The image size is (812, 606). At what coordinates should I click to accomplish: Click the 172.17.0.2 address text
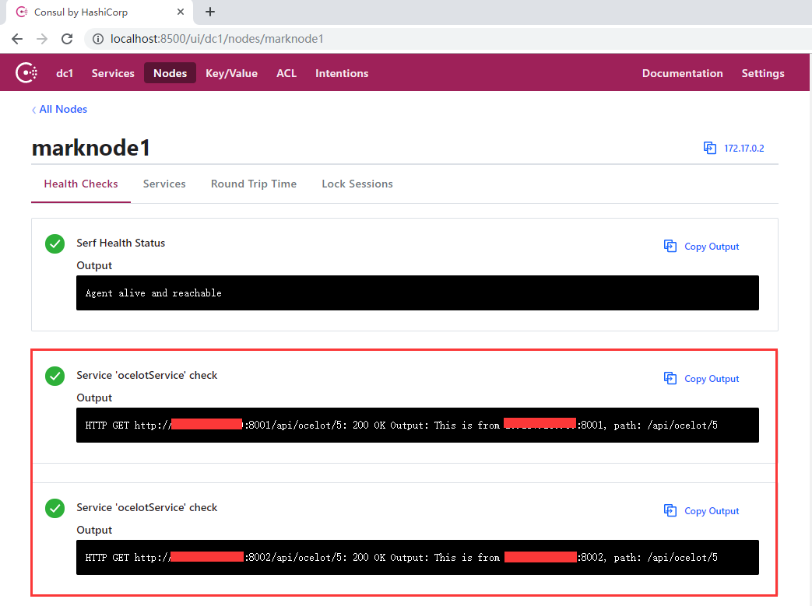(743, 149)
